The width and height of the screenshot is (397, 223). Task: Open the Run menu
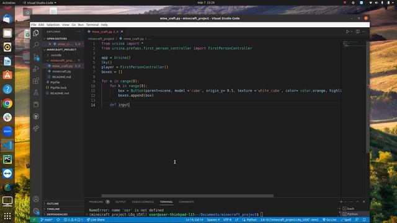81,25
